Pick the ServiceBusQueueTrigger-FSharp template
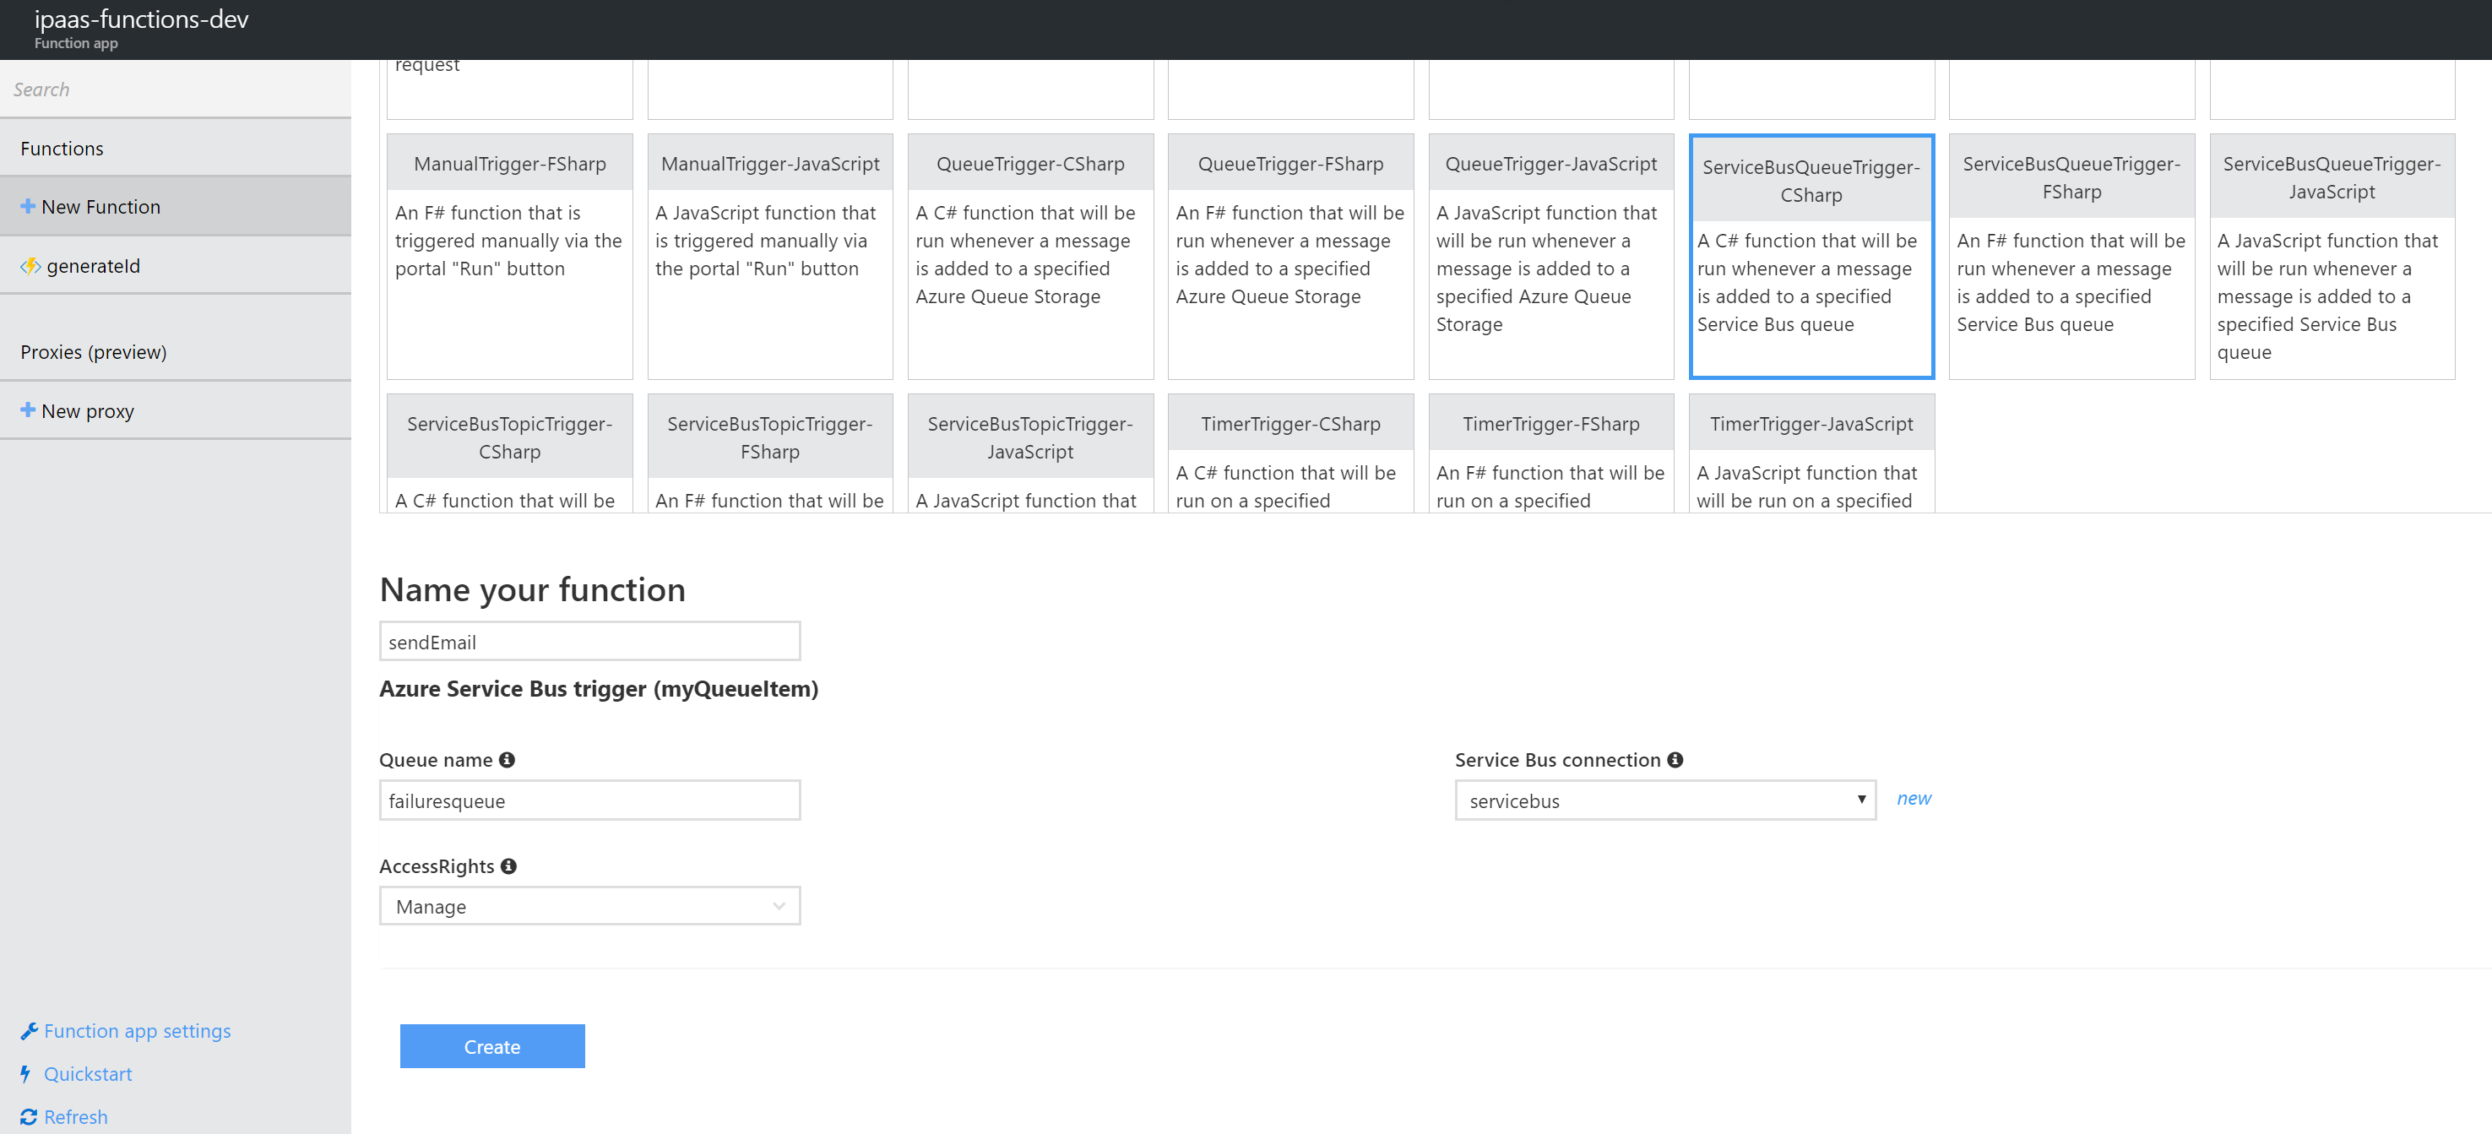 (x=2071, y=256)
